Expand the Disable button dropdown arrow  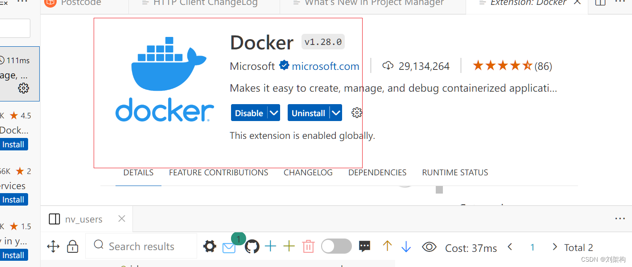(x=274, y=113)
